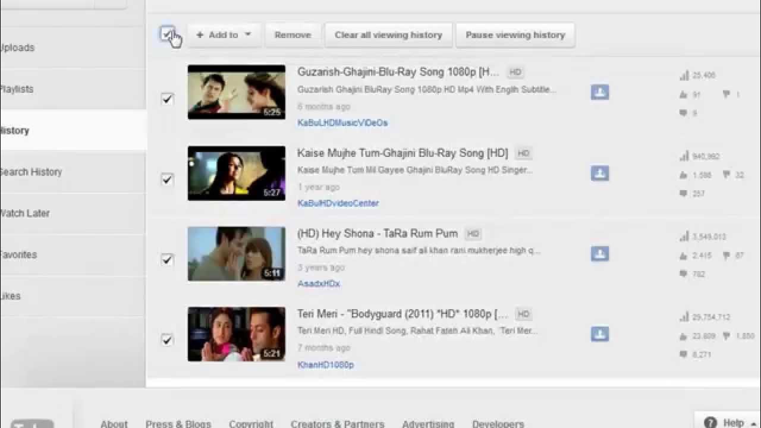
Task: Uncheck the Hey Shona video checkbox
Action: pyautogui.click(x=167, y=259)
